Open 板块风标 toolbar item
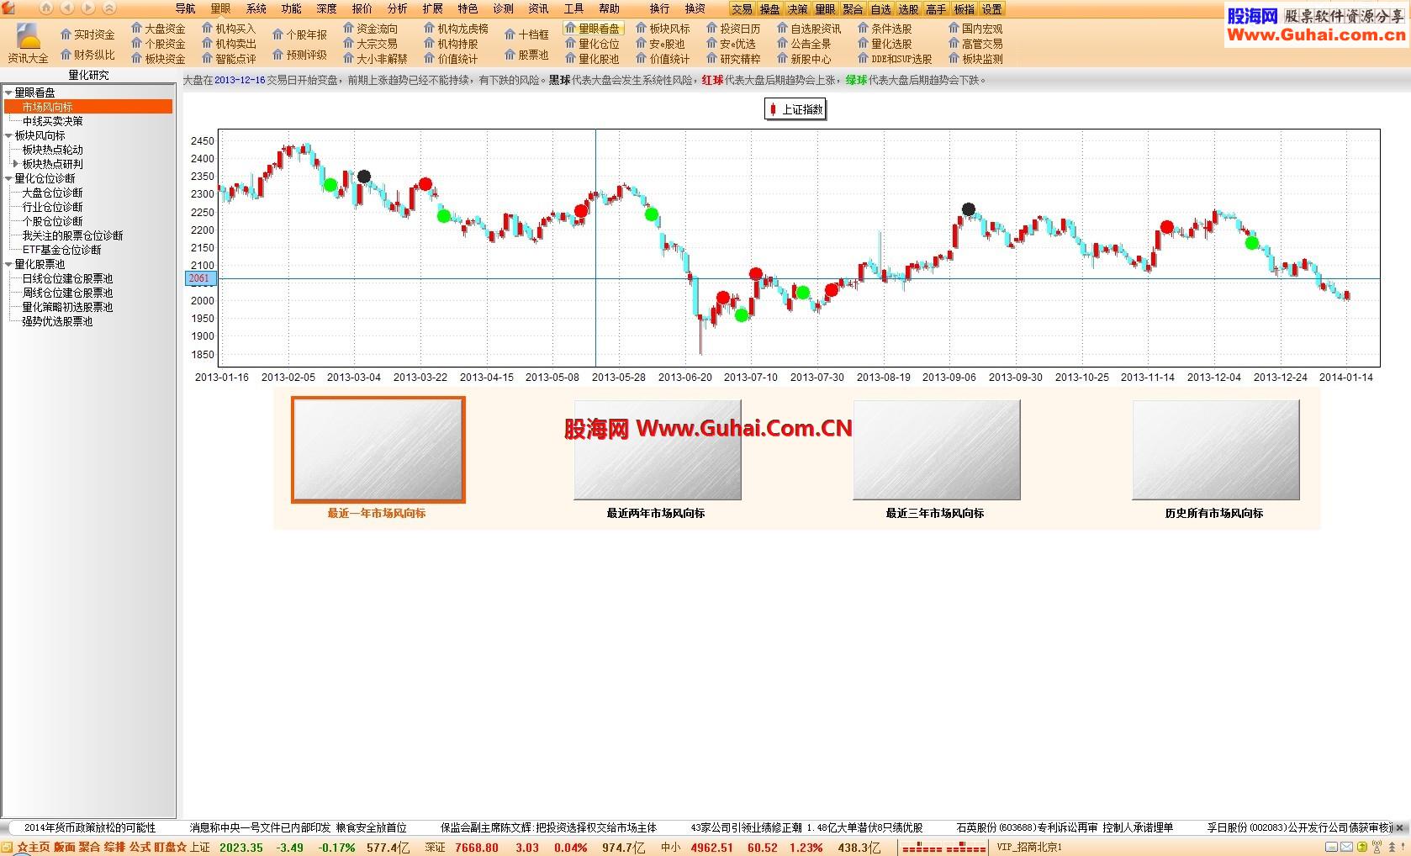 pyautogui.click(x=663, y=29)
